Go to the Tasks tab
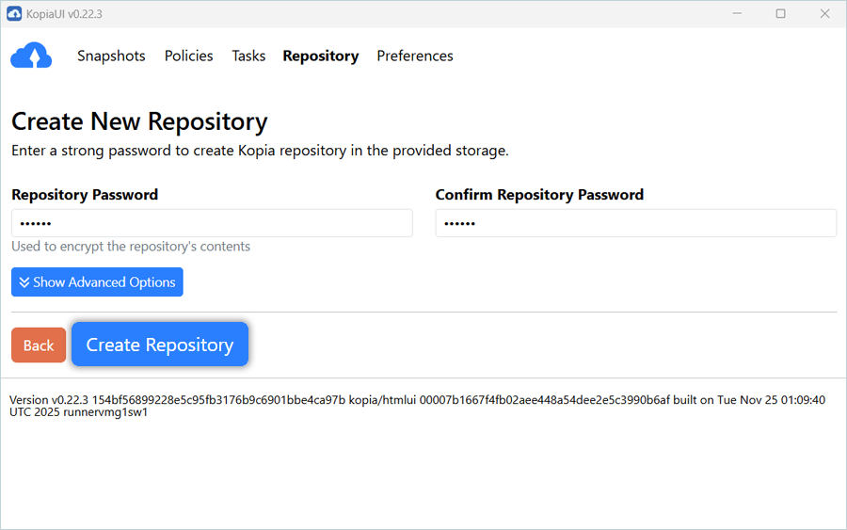The image size is (847, 530). 248,56
